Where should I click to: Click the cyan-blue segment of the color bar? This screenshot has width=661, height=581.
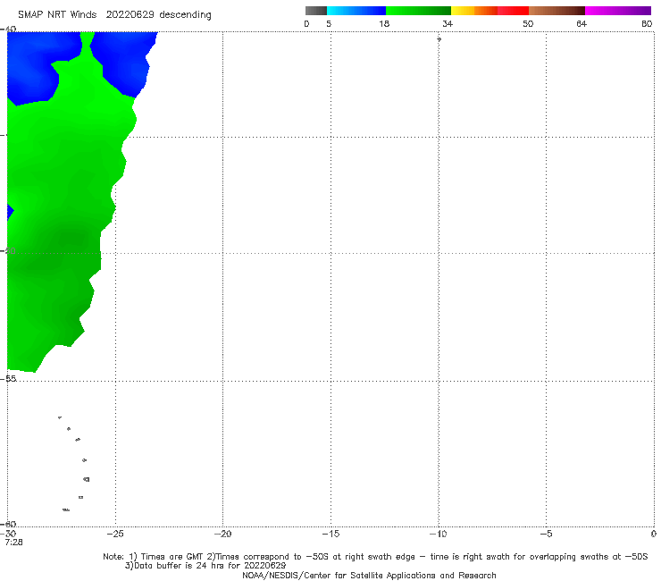(356, 11)
